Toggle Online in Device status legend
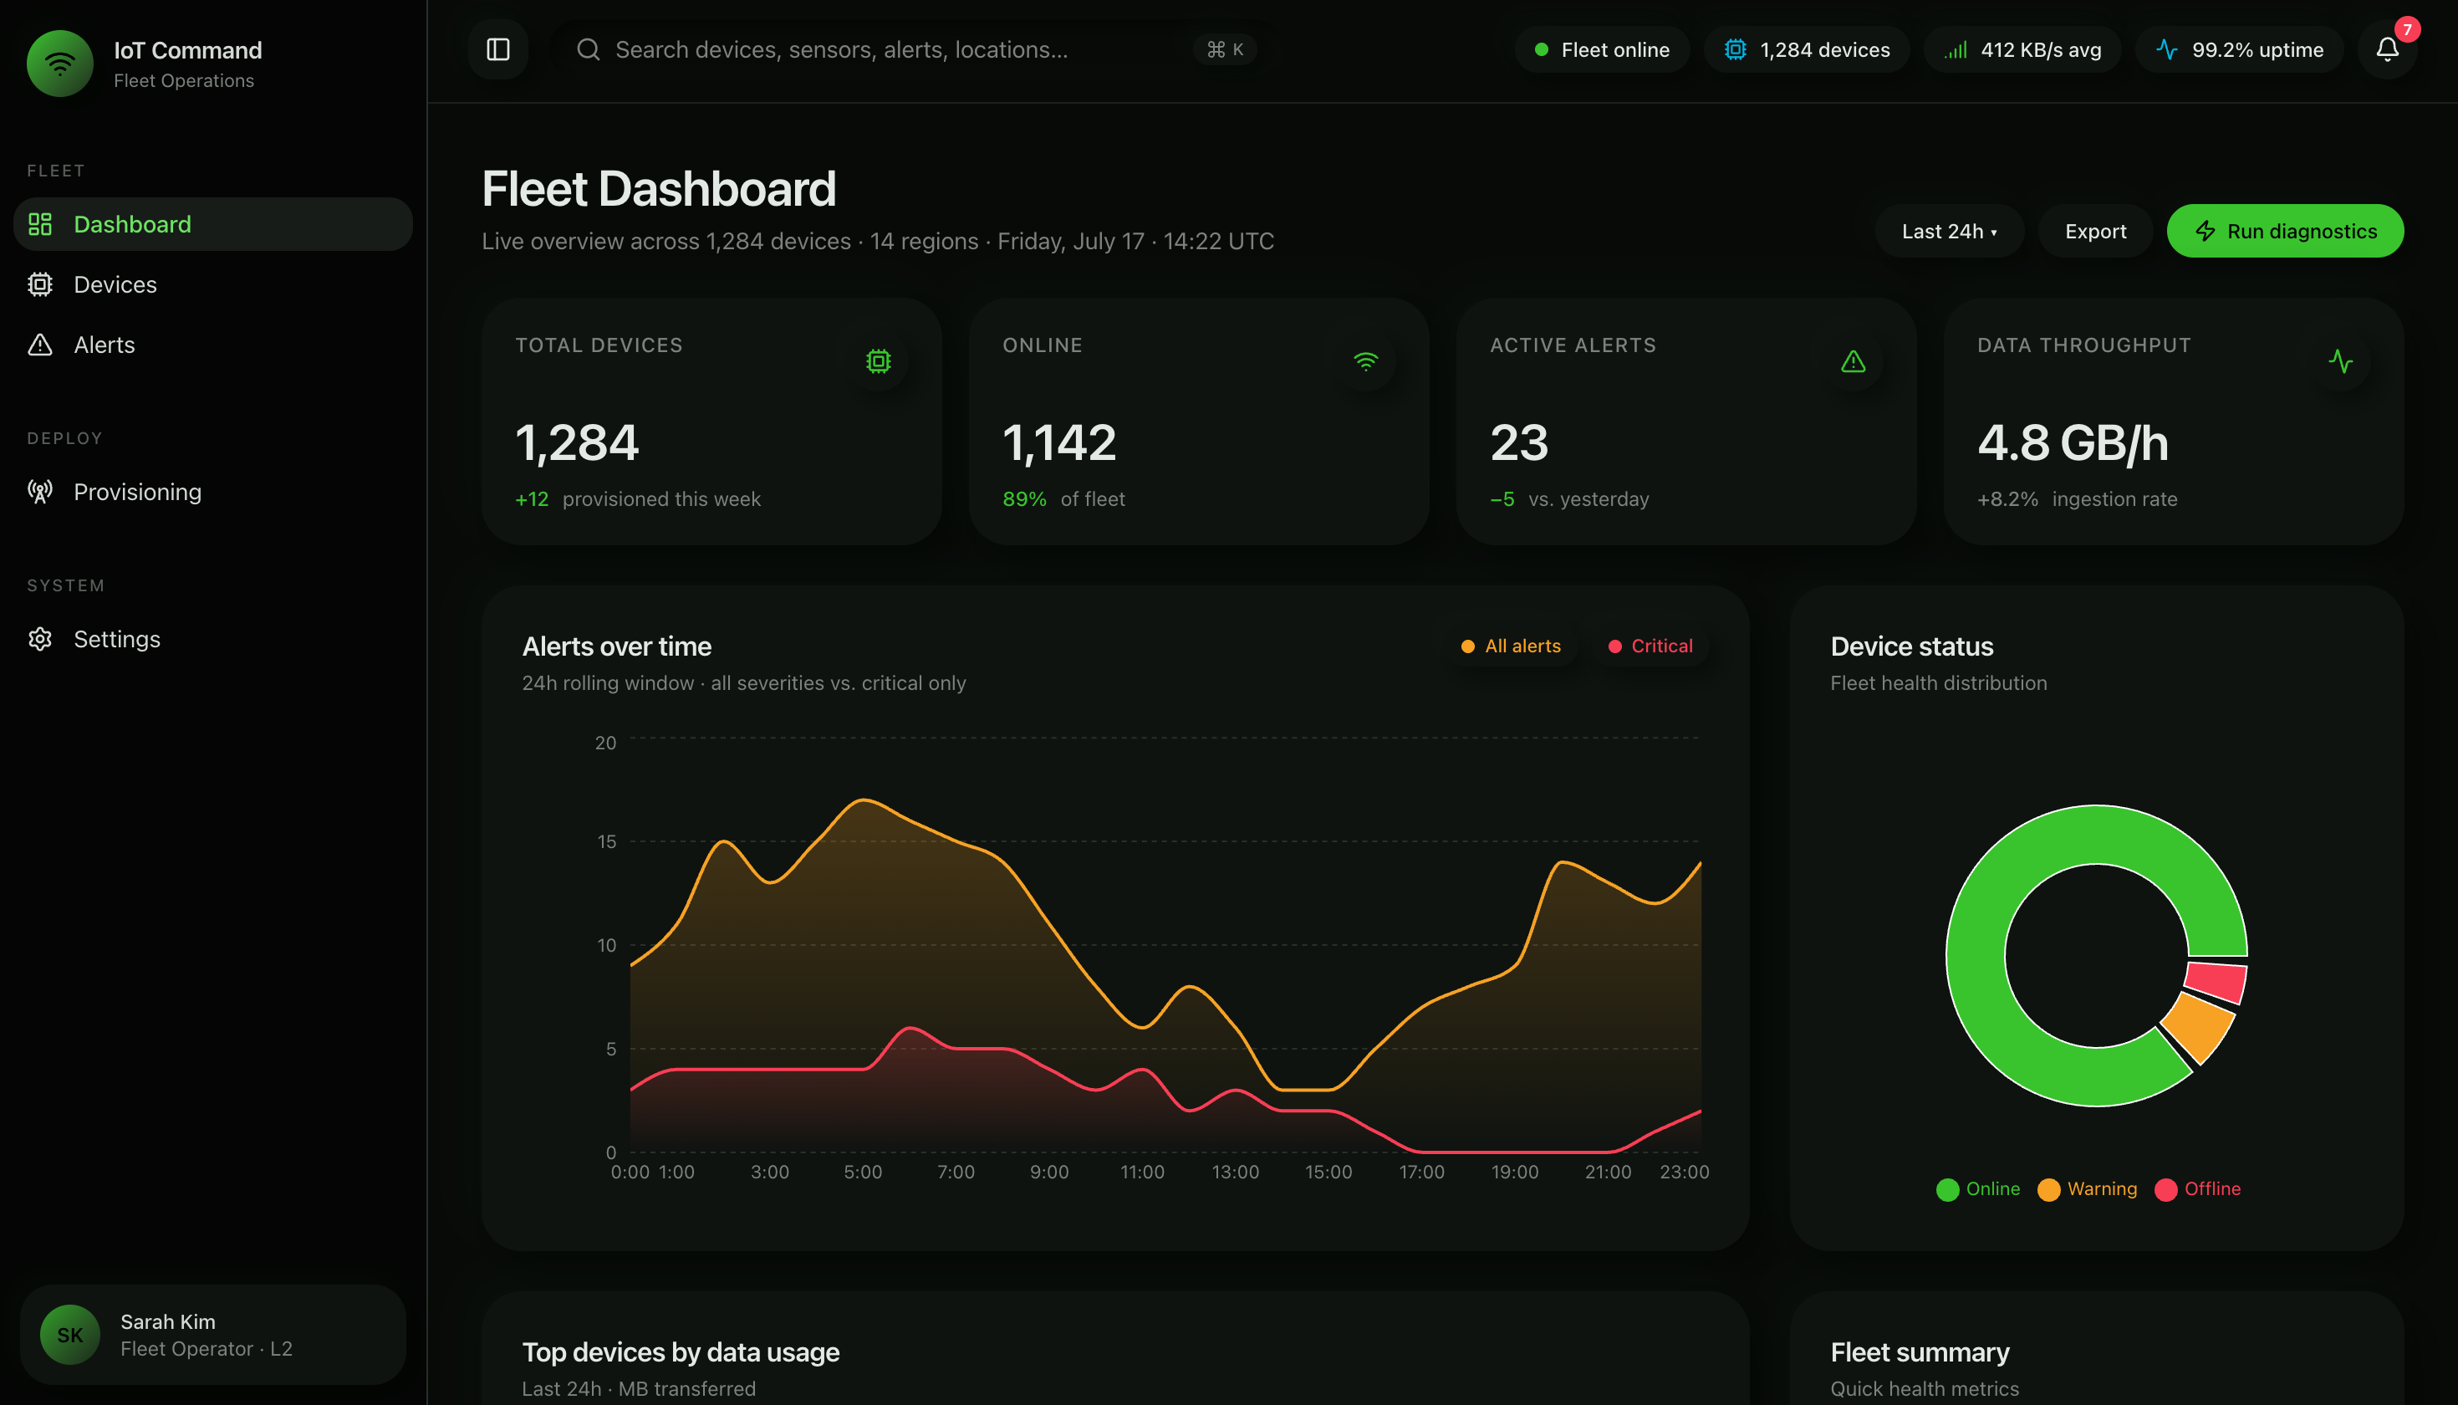The width and height of the screenshot is (2458, 1405). point(1977,1189)
